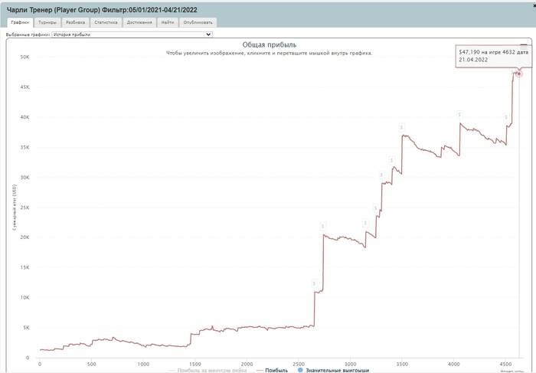
Task: Open the Разбивка tab
Action: click(75, 22)
